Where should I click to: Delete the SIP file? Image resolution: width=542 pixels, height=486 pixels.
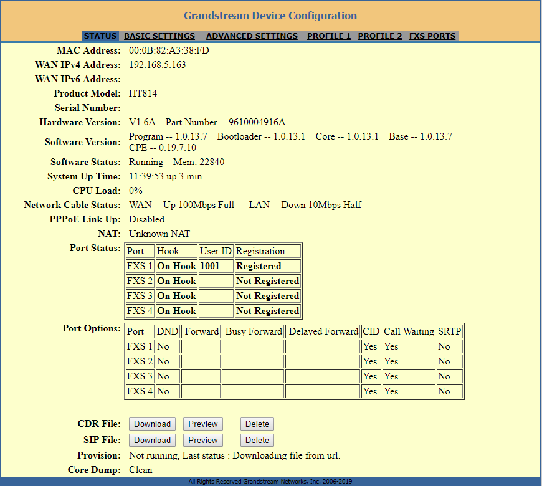pyautogui.click(x=257, y=440)
